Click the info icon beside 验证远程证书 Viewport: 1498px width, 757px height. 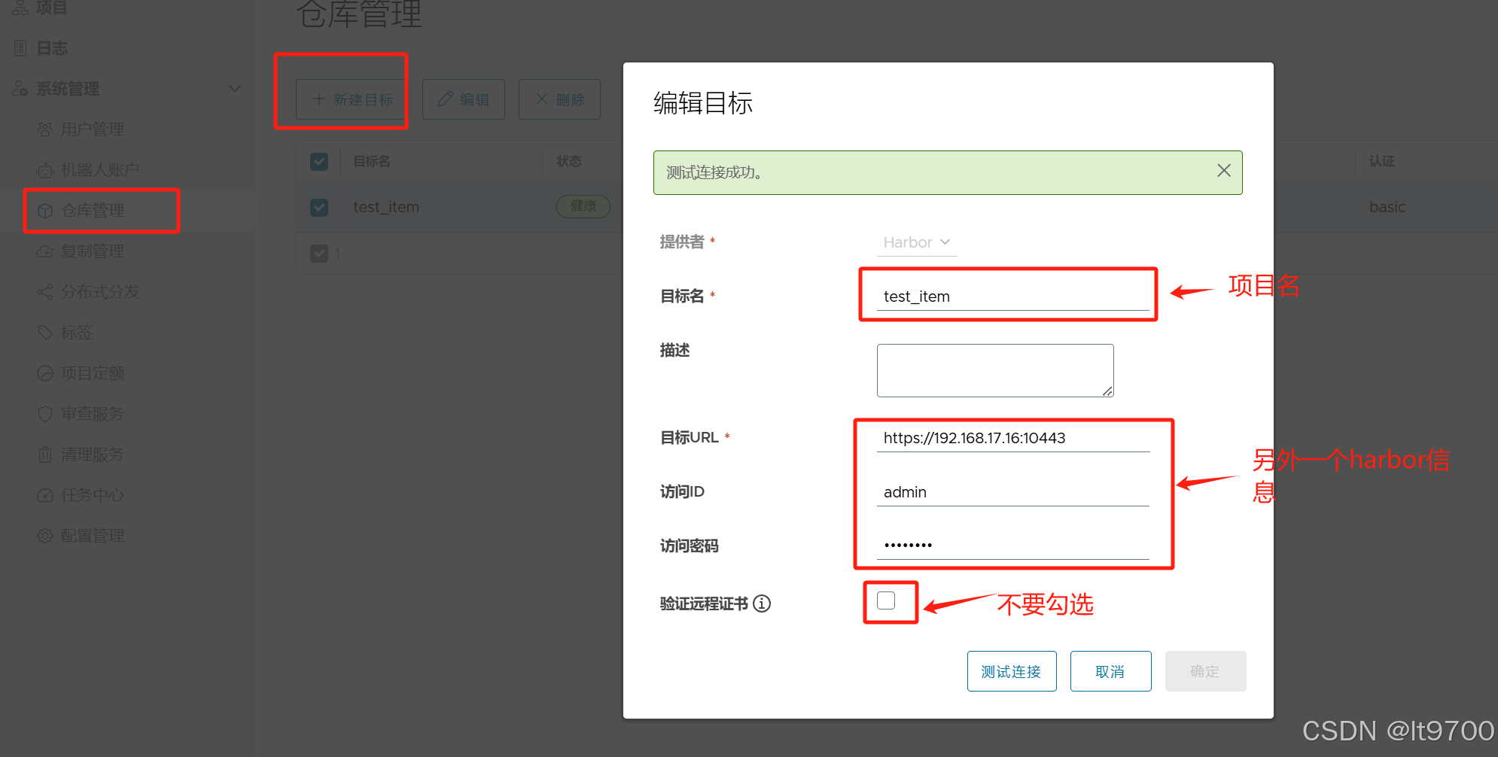point(762,603)
